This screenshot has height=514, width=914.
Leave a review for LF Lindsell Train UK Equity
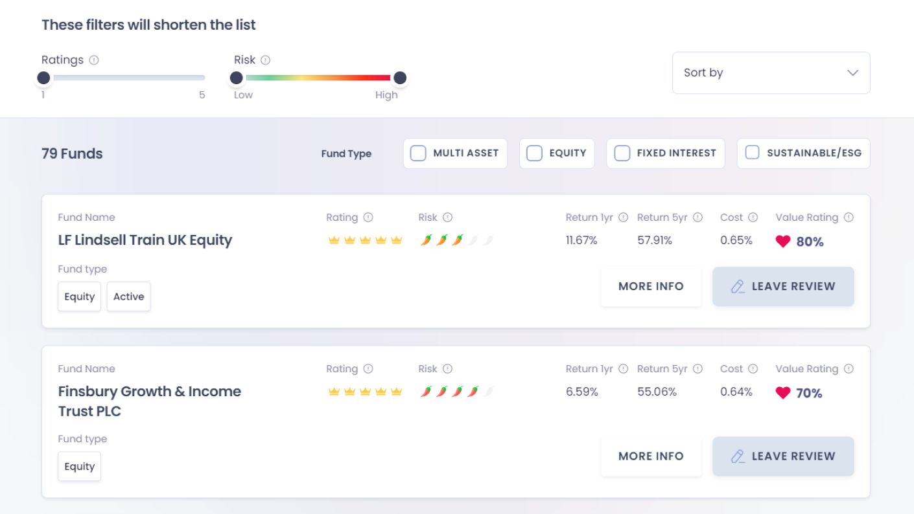click(x=783, y=286)
